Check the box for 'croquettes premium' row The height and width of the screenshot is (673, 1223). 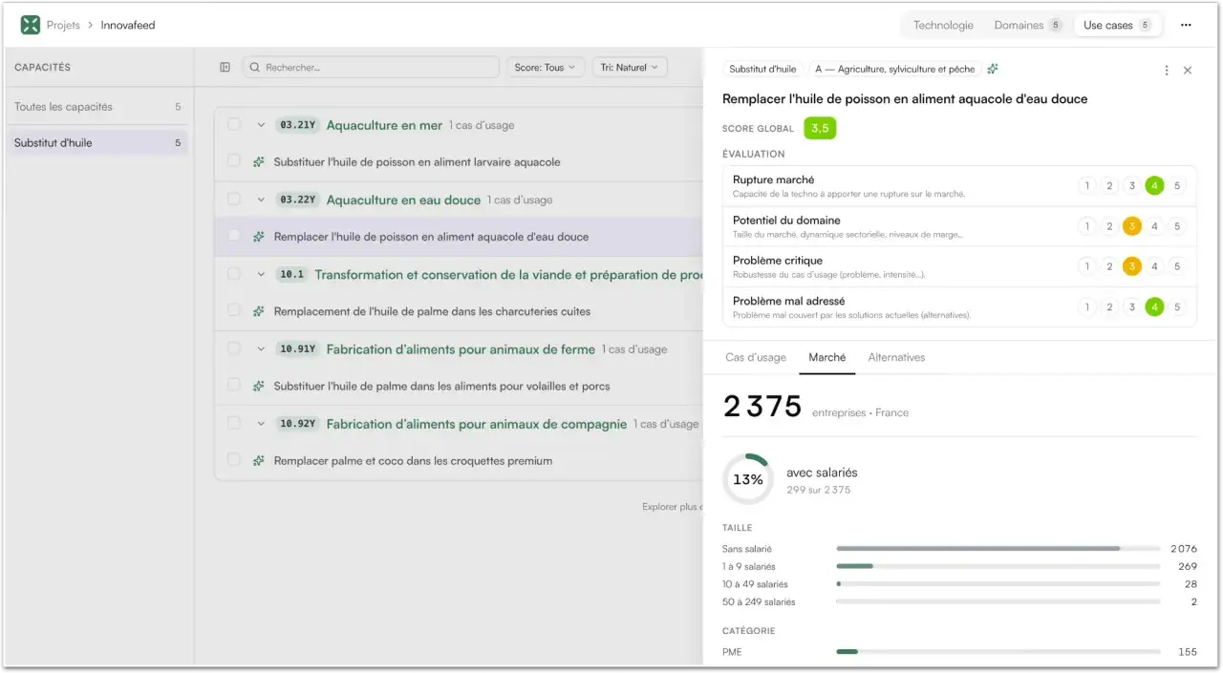(234, 459)
